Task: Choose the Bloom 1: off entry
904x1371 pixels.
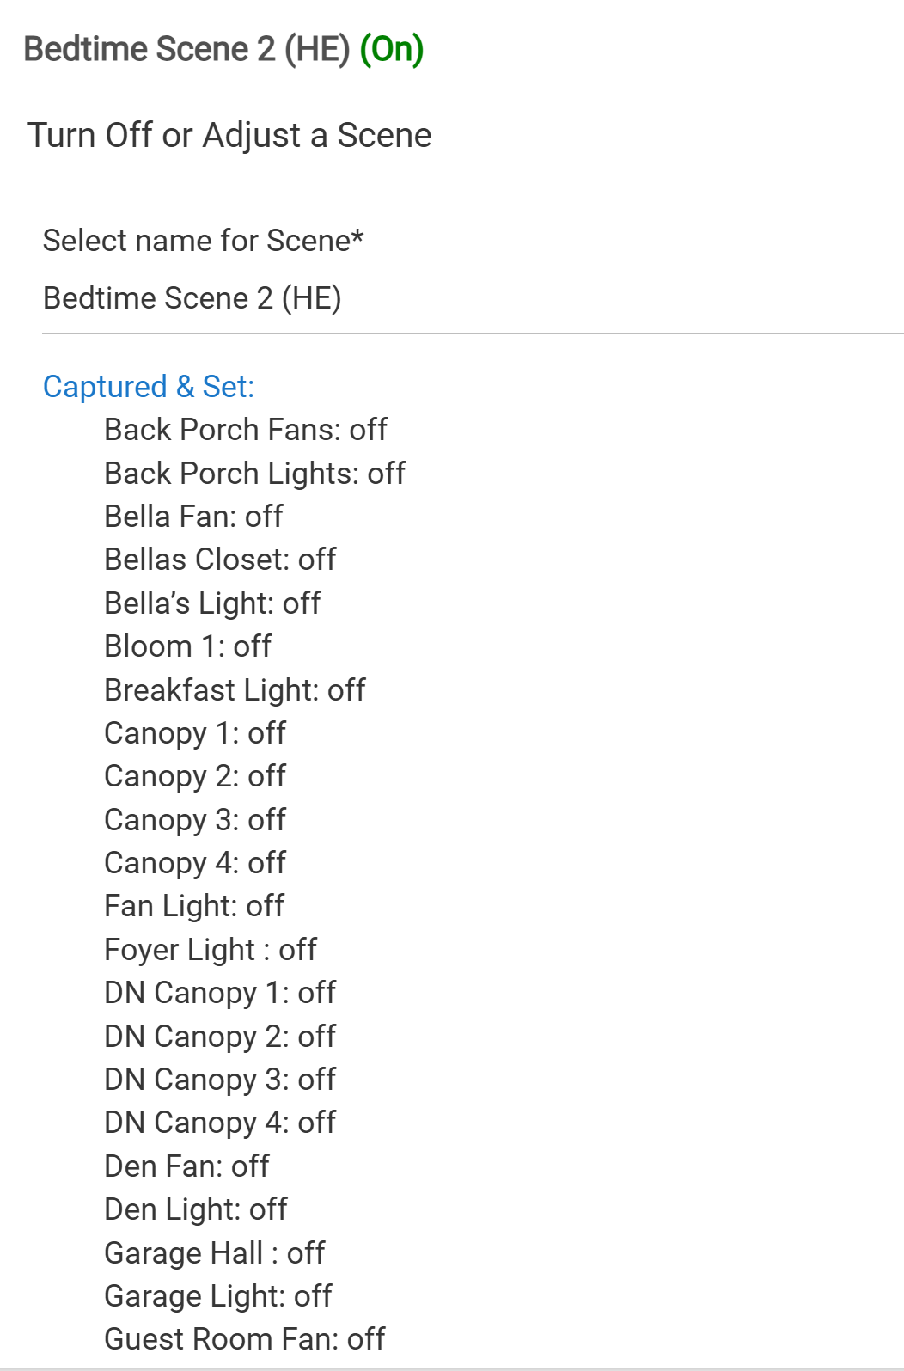Action: tap(187, 646)
